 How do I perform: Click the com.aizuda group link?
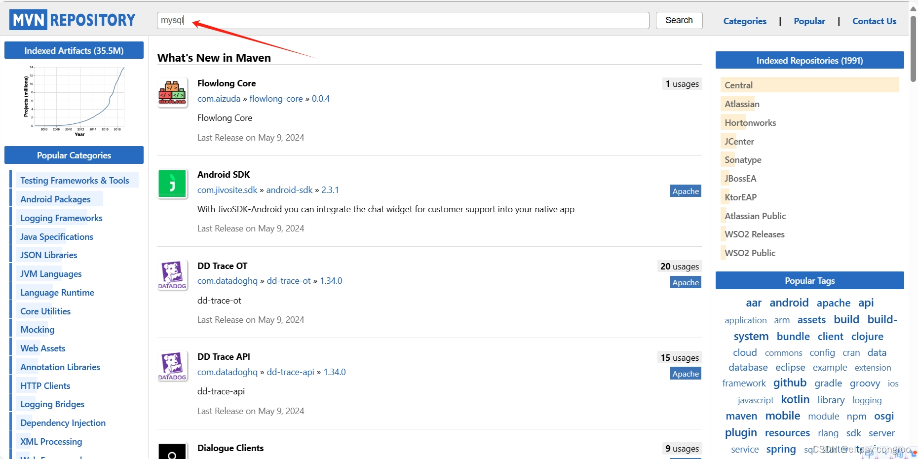pos(219,99)
